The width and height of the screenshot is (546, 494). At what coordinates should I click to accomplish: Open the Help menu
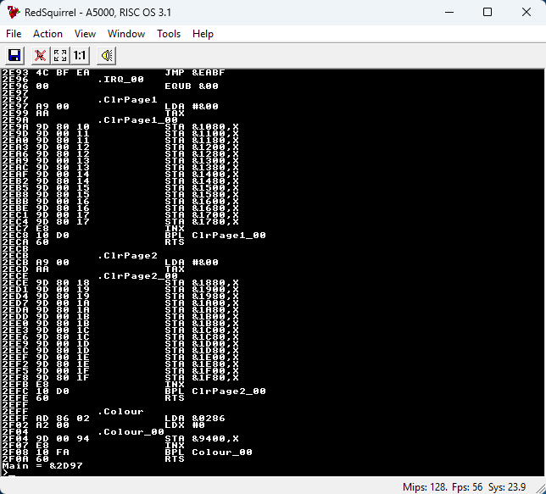pos(203,34)
